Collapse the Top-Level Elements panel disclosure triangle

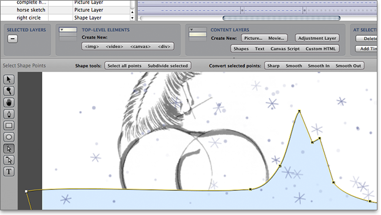[x=62, y=30]
